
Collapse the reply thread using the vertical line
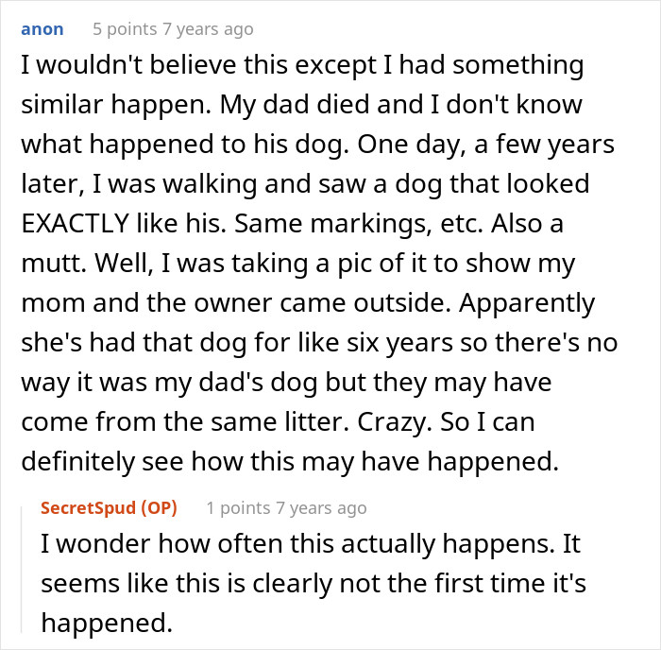(x=22, y=570)
